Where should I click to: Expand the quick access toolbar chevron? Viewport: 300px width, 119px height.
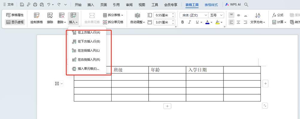pyautogui.click(x=66, y=5)
